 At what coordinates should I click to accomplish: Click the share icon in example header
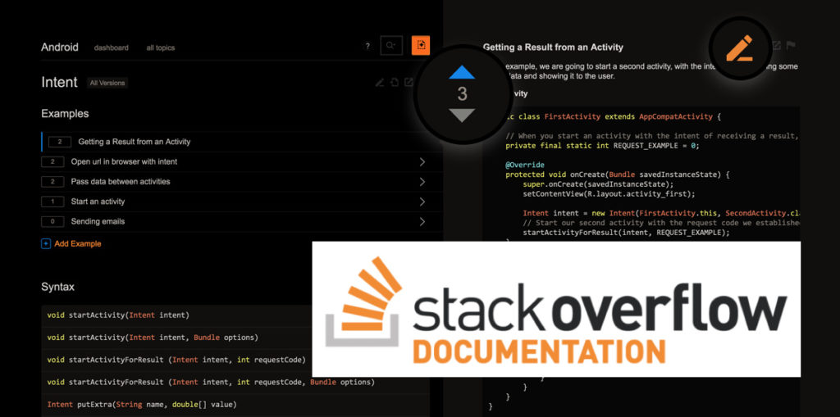(x=776, y=46)
